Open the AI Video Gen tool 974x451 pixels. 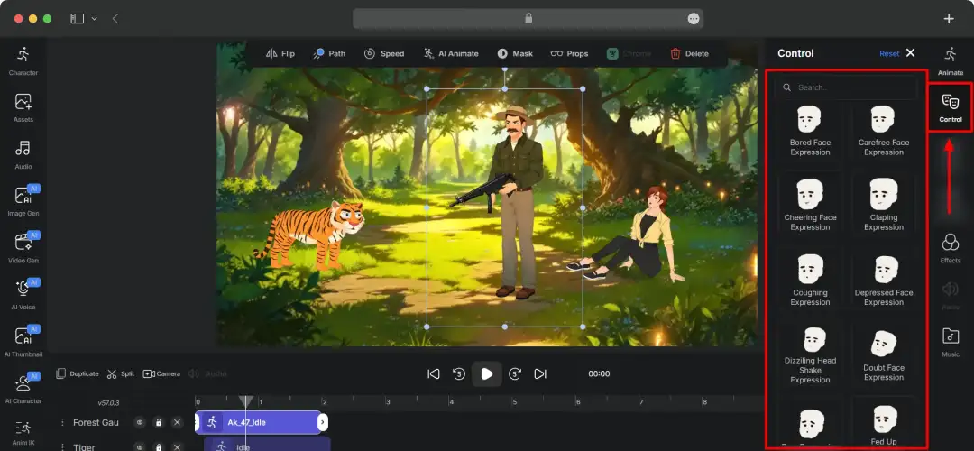tap(23, 248)
